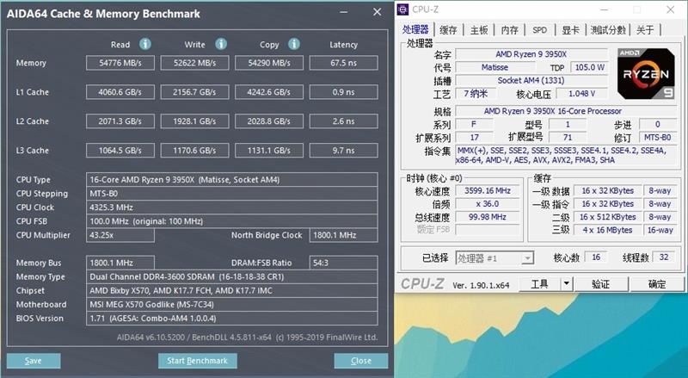Click Start Benchmark
688x378 pixels.
(198, 361)
